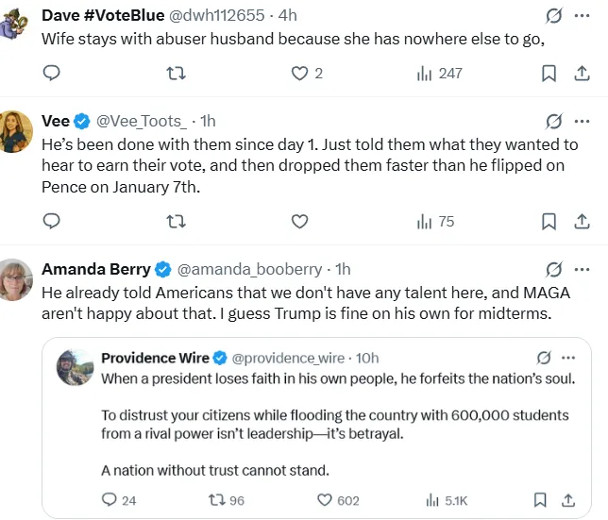Share Providence Wire's quoted tweet
The image size is (608, 520).
[x=568, y=500]
